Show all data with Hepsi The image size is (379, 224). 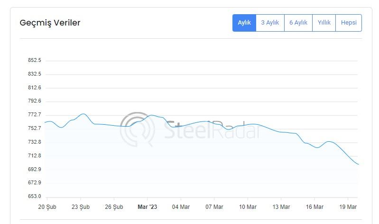pyautogui.click(x=349, y=23)
